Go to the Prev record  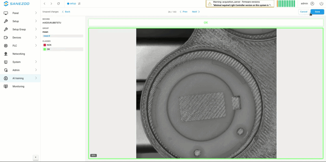point(184,12)
